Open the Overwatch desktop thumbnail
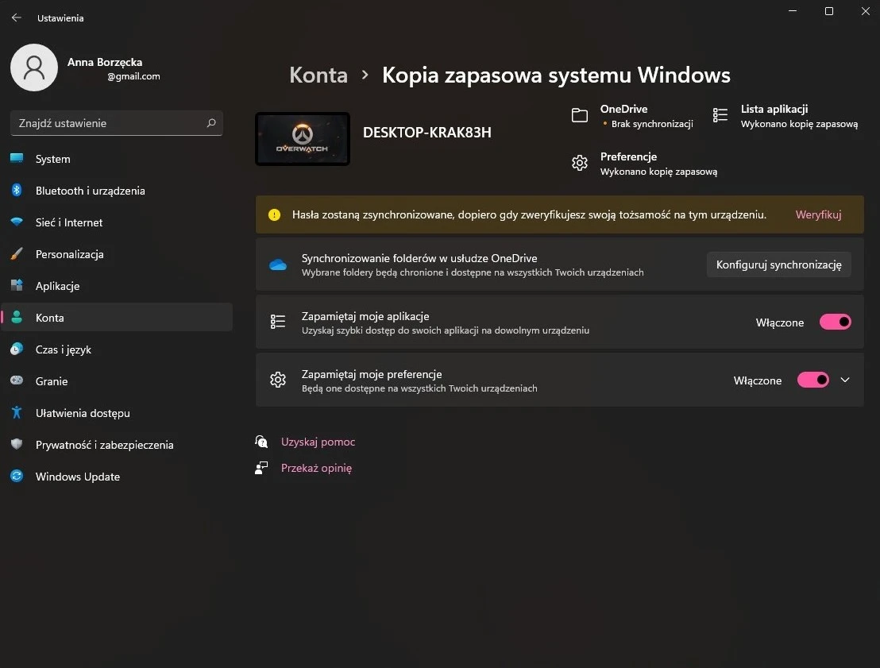 (x=302, y=138)
